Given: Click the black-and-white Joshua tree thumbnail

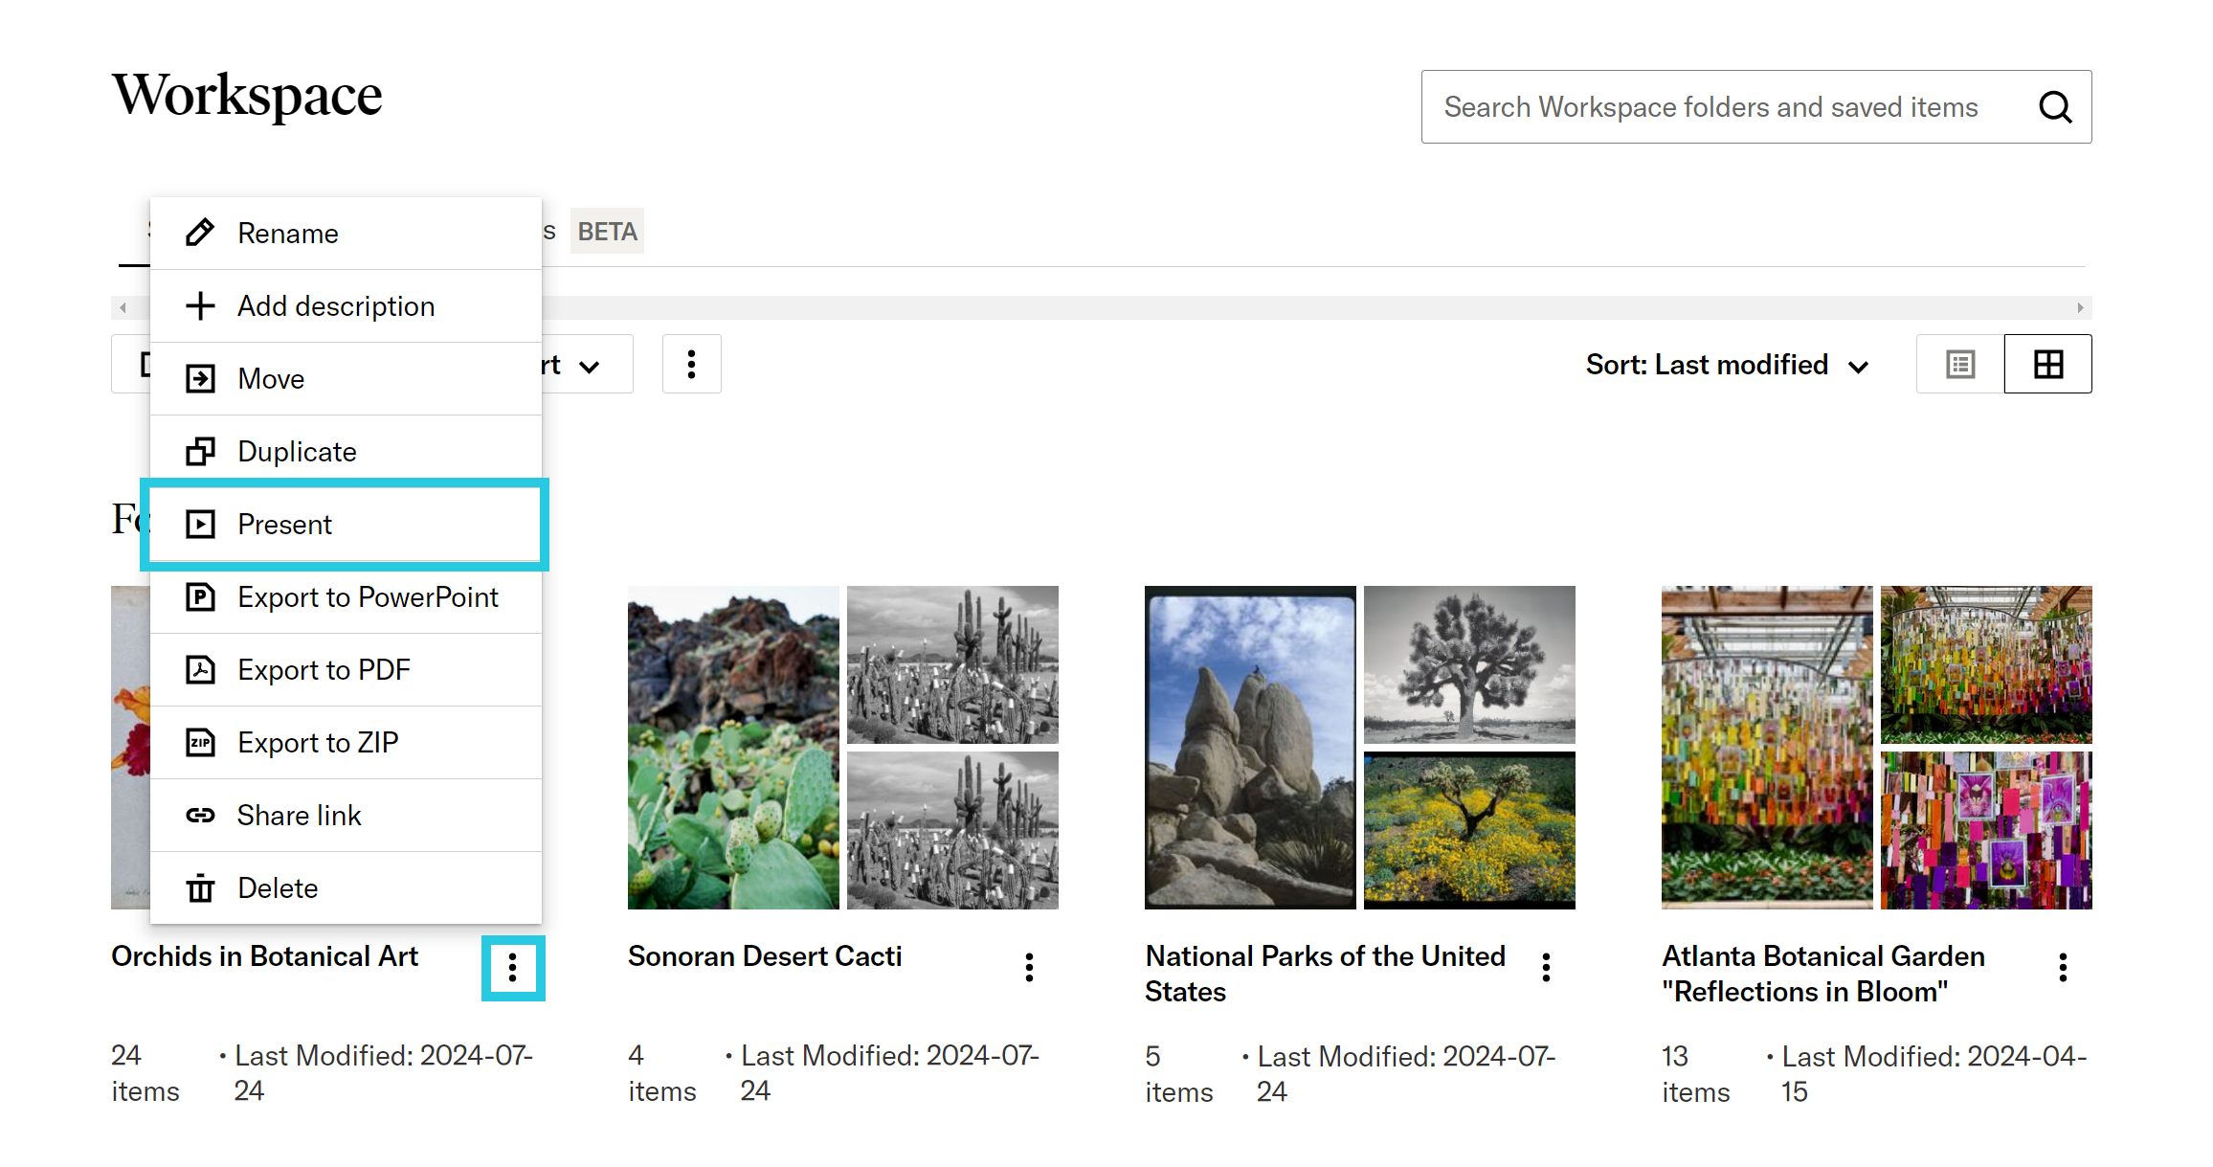Looking at the screenshot, I should (1469, 664).
